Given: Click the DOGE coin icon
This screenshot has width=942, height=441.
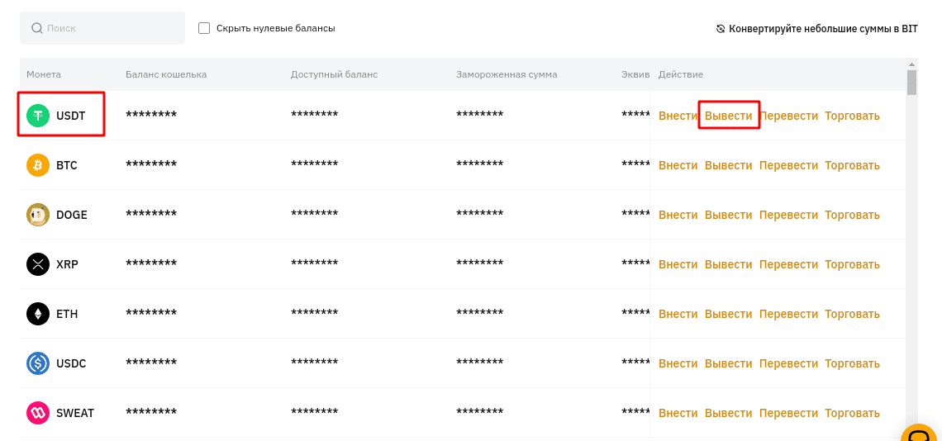Looking at the screenshot, I should [x=38, y=215].
